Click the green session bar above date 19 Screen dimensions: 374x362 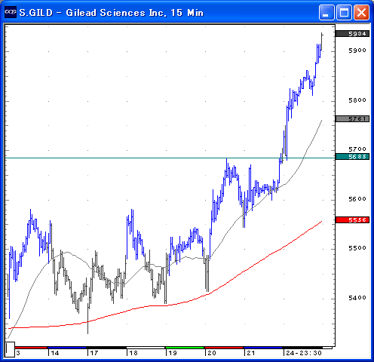point(185,348)
